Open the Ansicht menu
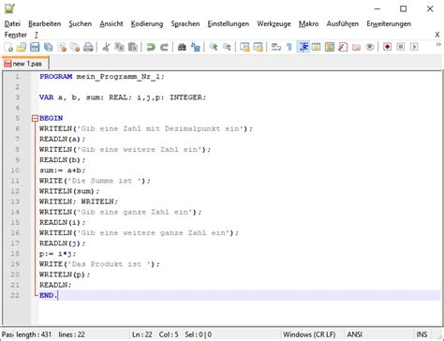Screen dimensions: 444x341 [x=111, y=23]
